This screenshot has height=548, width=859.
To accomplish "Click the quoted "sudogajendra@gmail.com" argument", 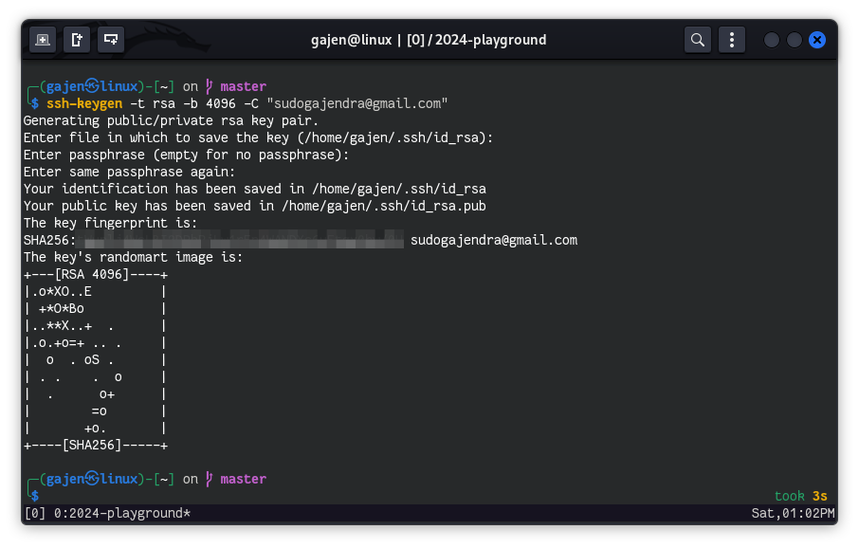I will [356, 103].
